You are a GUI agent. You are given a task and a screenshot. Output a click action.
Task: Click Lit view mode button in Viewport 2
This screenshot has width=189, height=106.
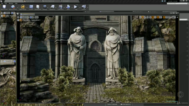[32, 17]
